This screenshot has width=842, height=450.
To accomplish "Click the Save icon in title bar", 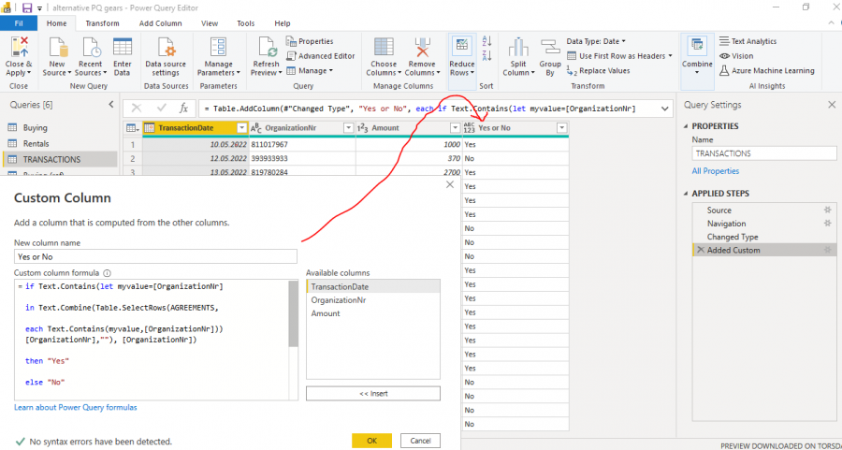I will pyautogui.click(x=27, y=7).
